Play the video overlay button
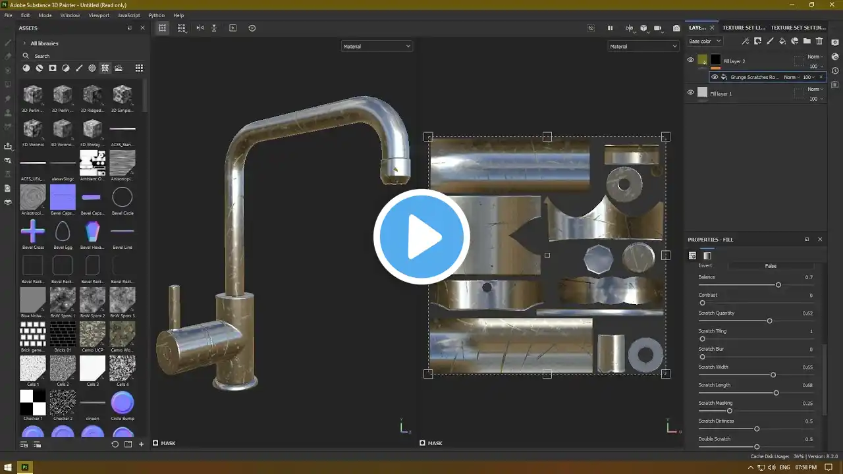 (421, 237)
